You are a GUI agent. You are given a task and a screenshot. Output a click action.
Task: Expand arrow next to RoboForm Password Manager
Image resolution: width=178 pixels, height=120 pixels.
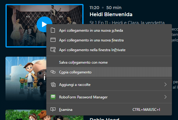point(166,97)
